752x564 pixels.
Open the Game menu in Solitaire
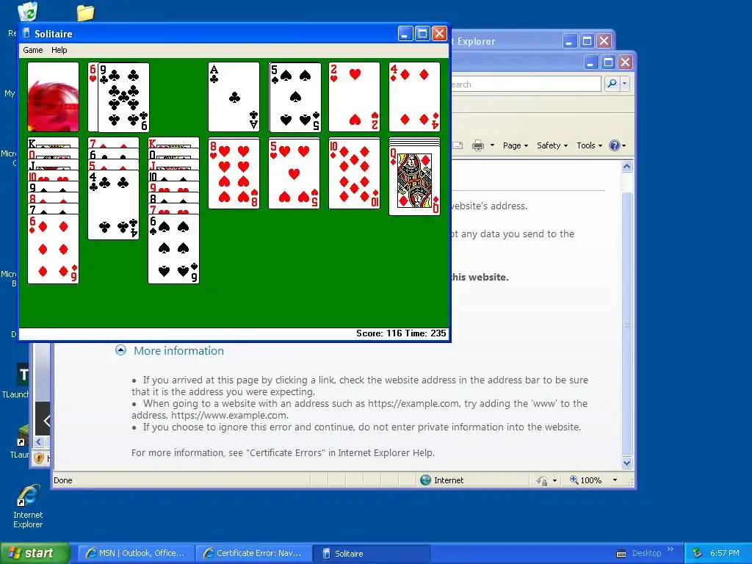tap(32, 50)
